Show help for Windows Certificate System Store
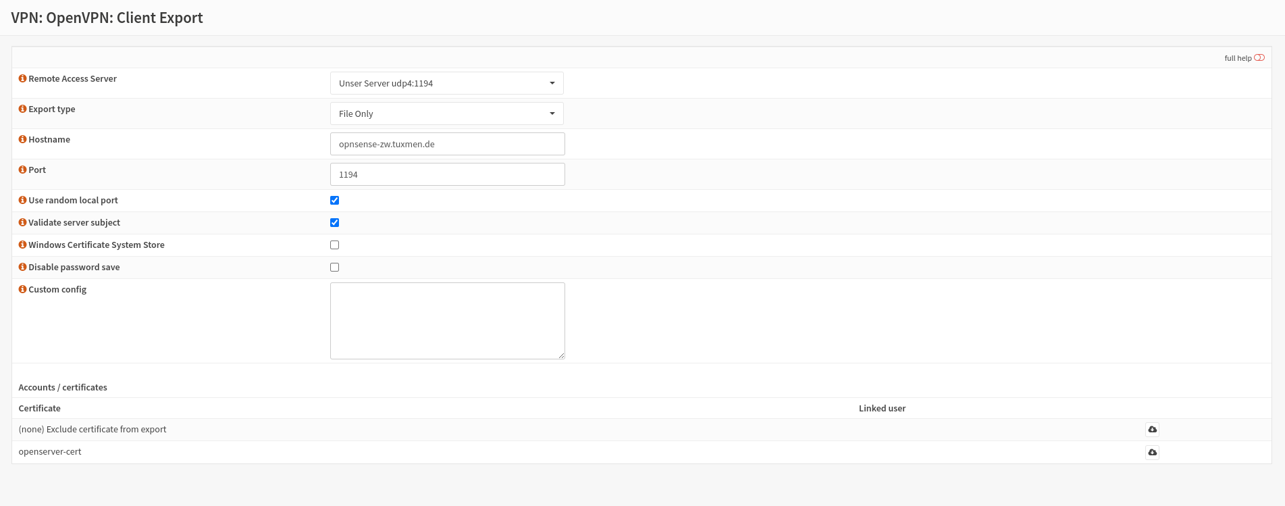This screenshot has width=1285, height=506. point(22,245)
